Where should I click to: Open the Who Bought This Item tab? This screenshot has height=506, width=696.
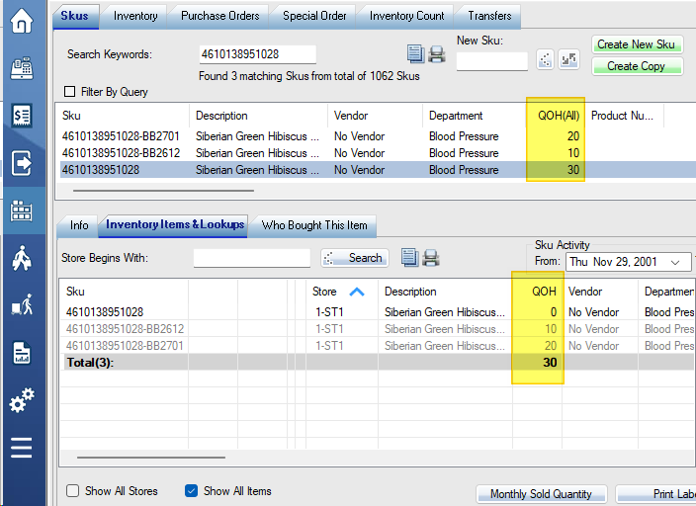[x=313, y=225]
